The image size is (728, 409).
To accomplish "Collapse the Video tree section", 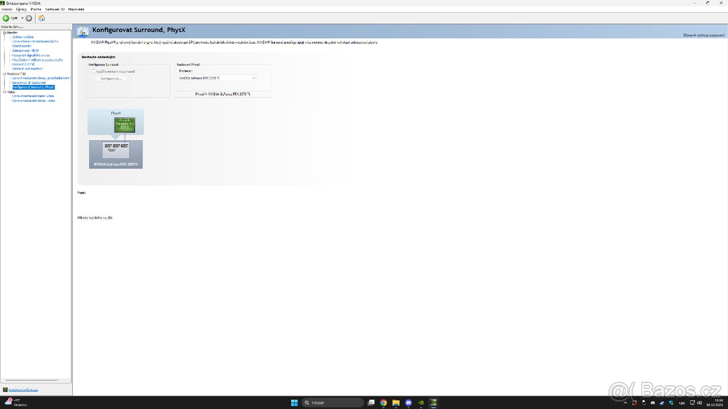I will pos(4,92).
